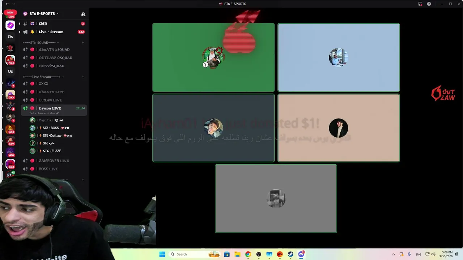Image resolution: width=463 pixels, height=260 pixels.
Task: Show hidden icons in the system tray
Action: pyautogui.click(x=394, y=254)
